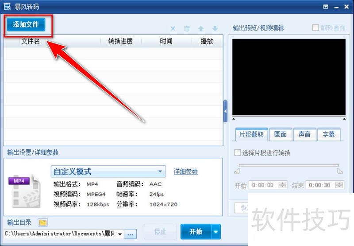354x246 pixels.
Task: Click the AAC audio codec value
Action: tap(156, 184)
